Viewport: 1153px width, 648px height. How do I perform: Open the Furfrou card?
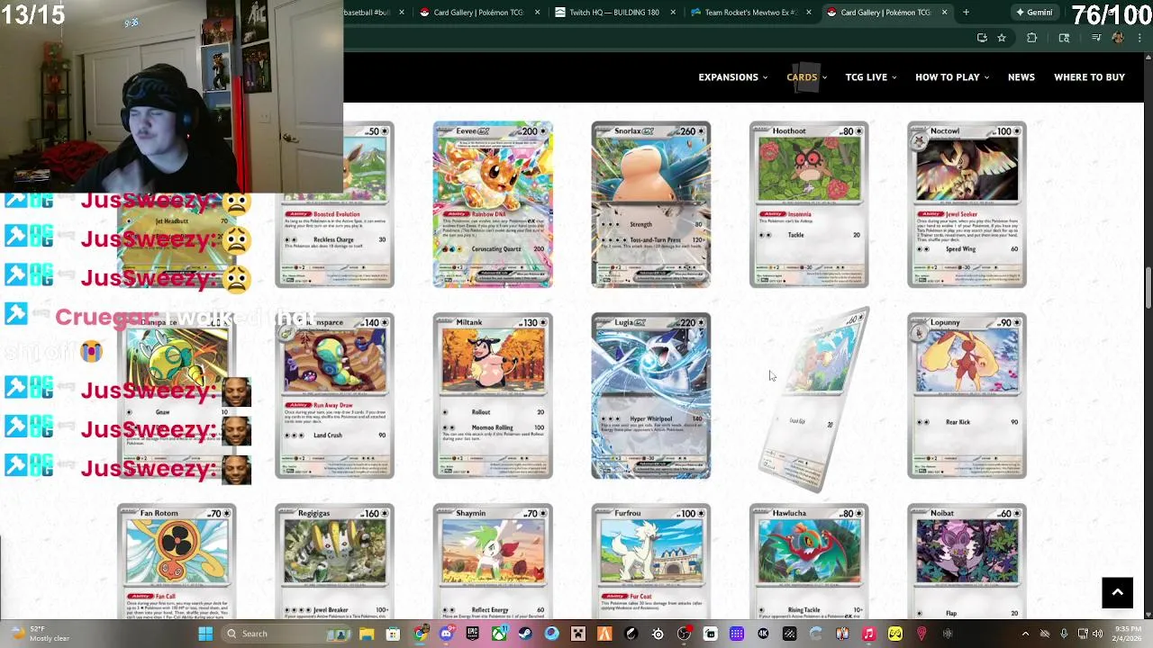tap(650, 561)
